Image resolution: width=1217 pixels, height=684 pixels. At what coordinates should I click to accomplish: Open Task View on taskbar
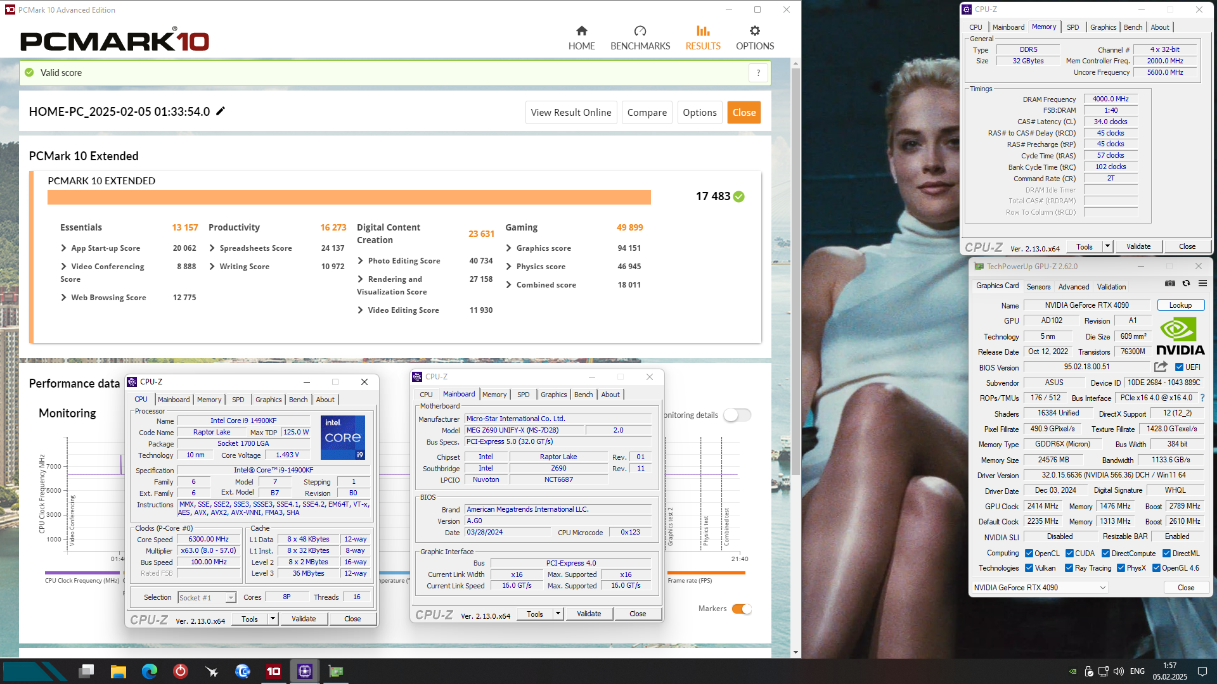coord(87,671)
